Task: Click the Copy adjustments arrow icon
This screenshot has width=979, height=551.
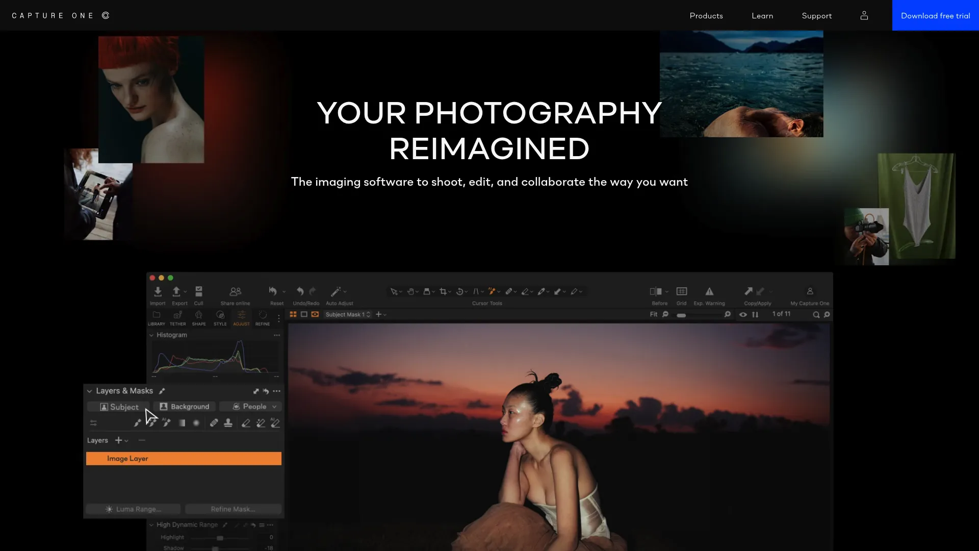Action: (749, 291)
